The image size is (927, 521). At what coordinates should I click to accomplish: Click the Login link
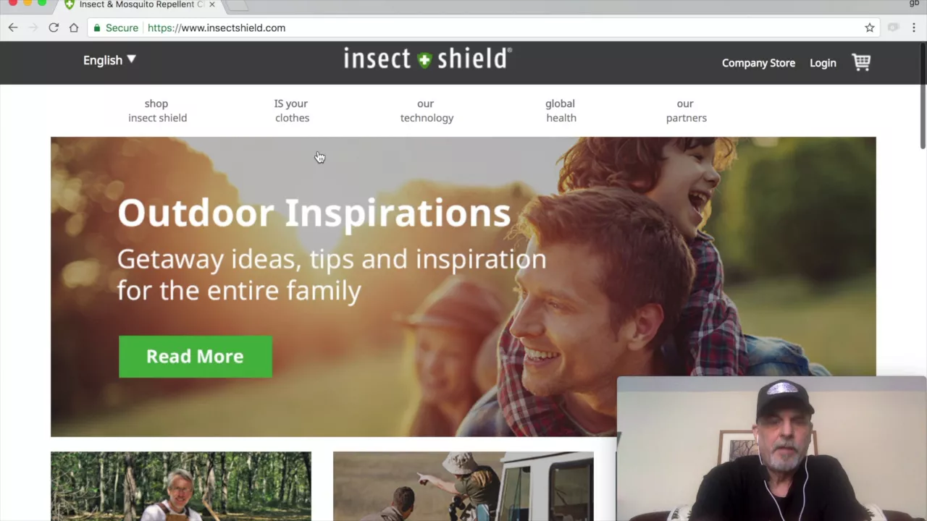point(823,63)
